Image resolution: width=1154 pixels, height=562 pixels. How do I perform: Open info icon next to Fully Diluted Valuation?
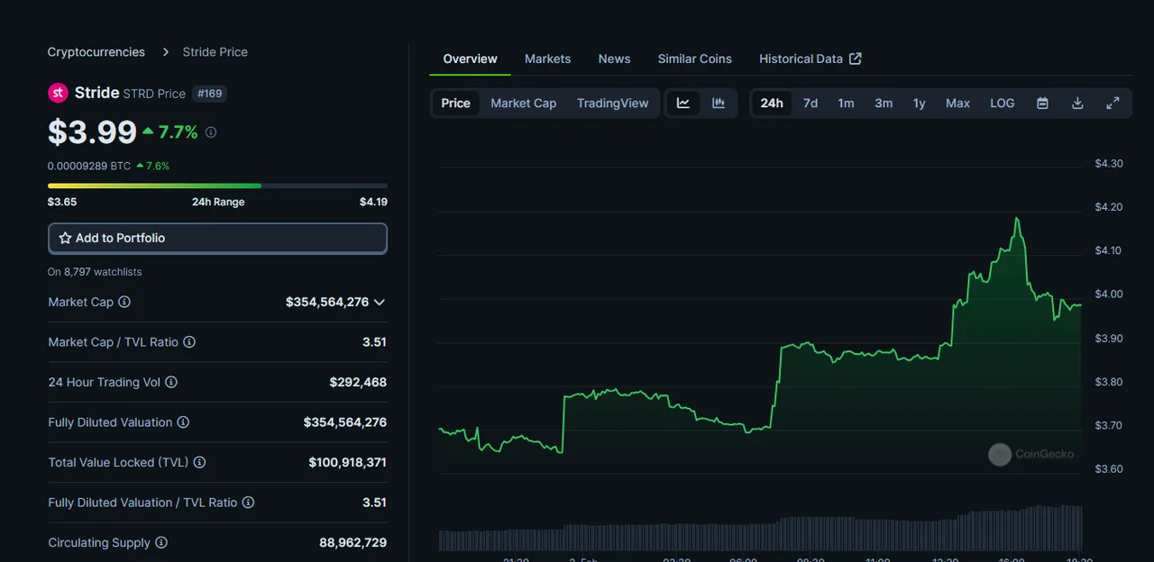point(183,422)
